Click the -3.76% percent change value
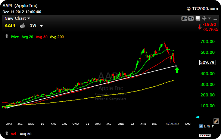Viewport: 221px width, 139px height. [210, 30]
